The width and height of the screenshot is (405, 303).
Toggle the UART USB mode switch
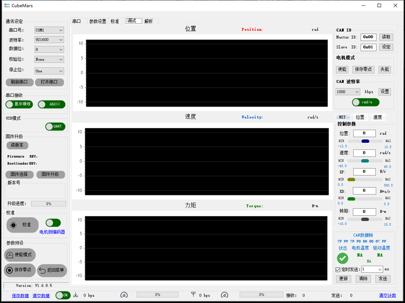tap(55, 126)
